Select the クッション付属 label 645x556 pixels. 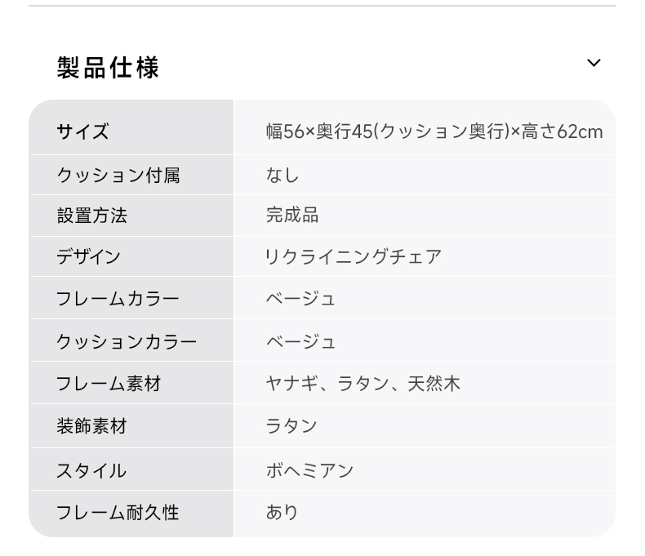(118, 176)
